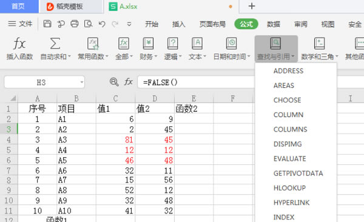Switch to the 数据 ribbon tab
This screenshot has width=364, height=222.
tap(274, 24)
